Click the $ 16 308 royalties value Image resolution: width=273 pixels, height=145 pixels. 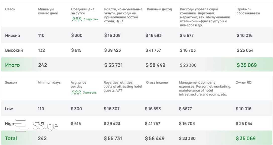[112, 35]
